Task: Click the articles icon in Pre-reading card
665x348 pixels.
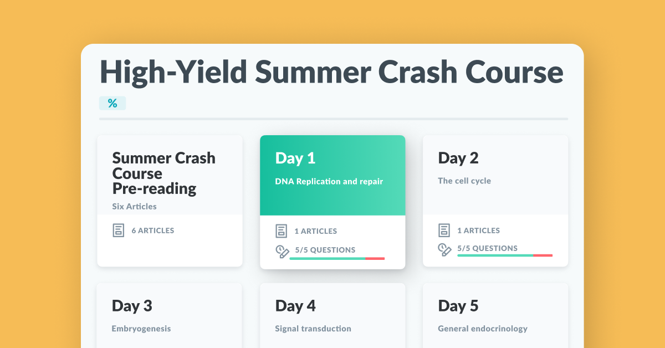Action: tap(118, 231)
